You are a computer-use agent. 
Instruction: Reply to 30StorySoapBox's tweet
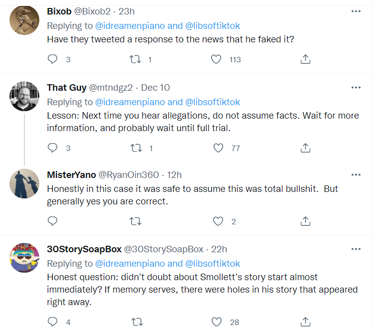tap(53, 322)
